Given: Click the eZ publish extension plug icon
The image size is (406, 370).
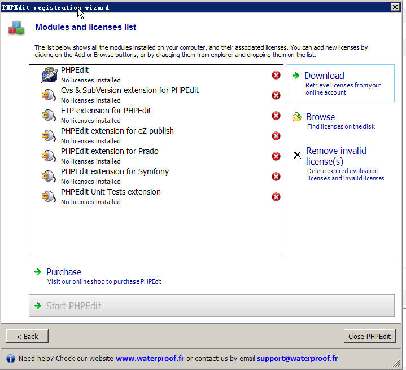Looking at the screenshot, I should pos(49,136).
